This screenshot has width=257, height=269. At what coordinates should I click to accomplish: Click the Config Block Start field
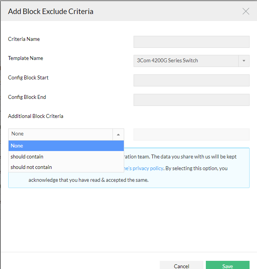[191, 80]
